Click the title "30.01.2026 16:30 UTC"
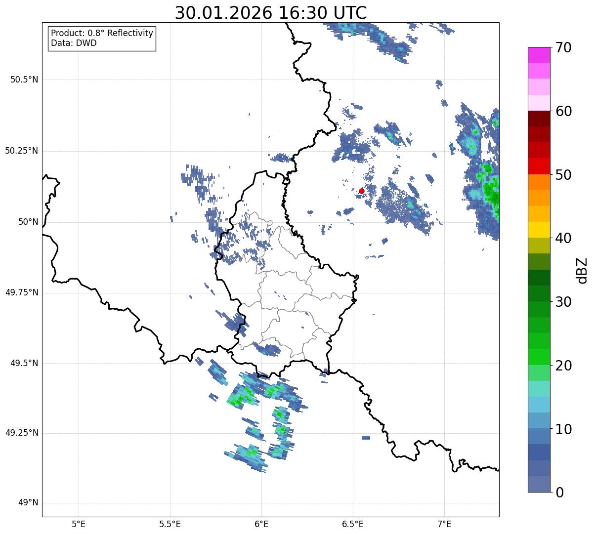The image size is (594, 534). click(x=271, y=13)
